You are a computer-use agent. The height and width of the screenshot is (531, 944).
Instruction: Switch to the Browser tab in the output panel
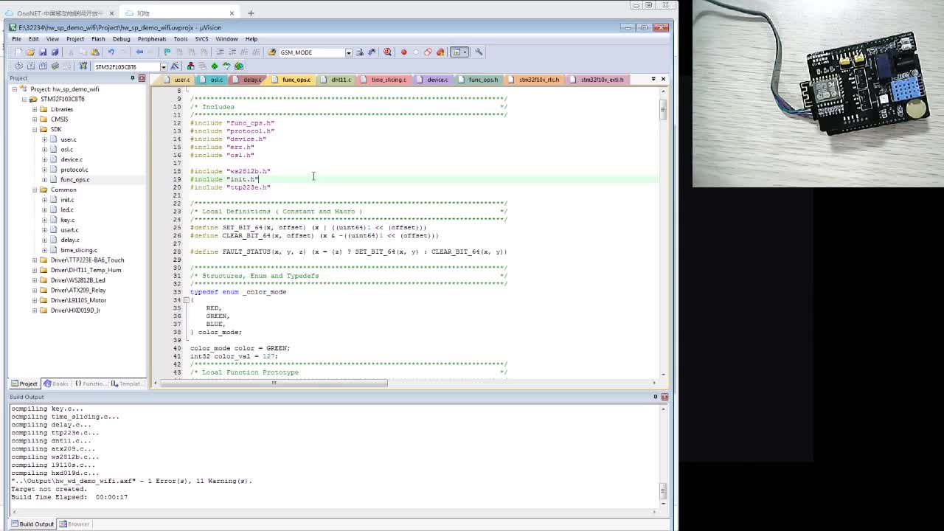(x=74, y=524)
